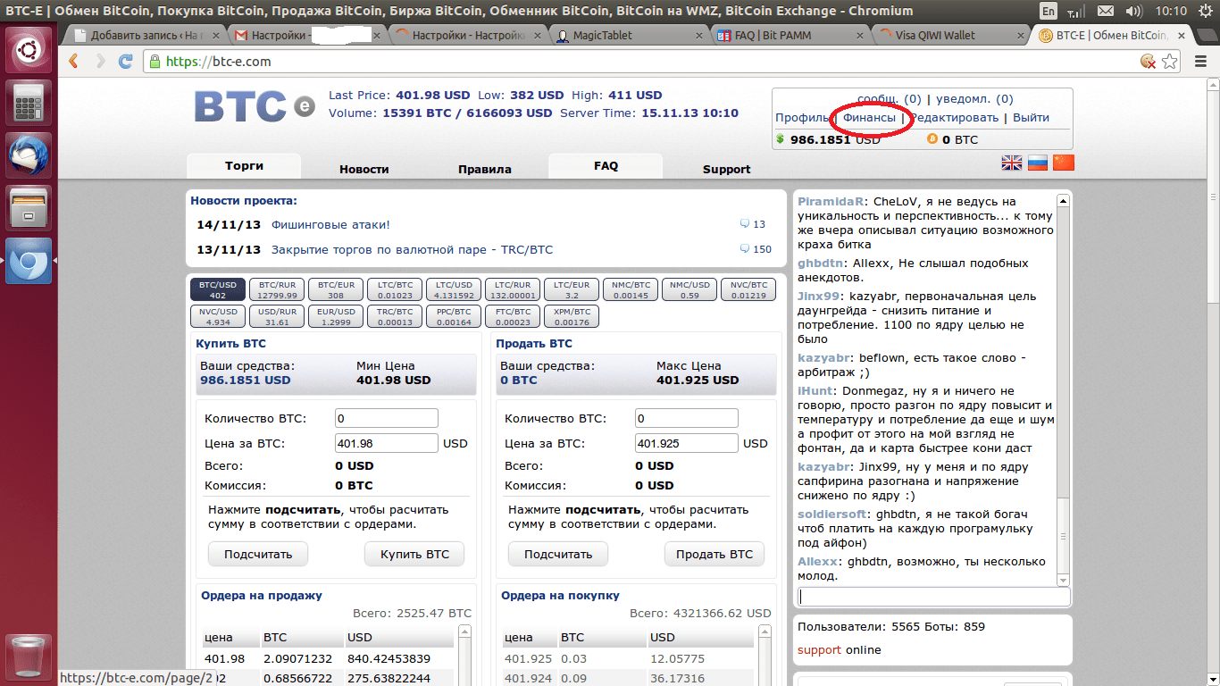Switch site language to Chinese flag
This screenshot has height=686, width=1220.
click(1063, 163)
